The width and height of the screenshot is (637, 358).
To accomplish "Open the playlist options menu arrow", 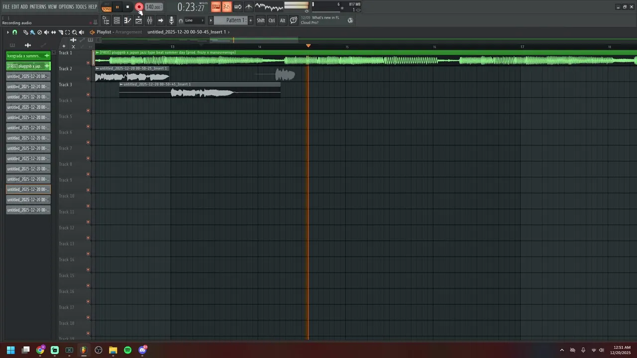I will (x=7, y=32).
